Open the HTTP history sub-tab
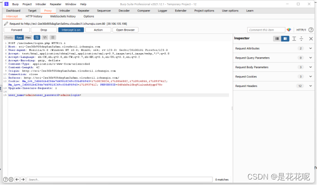This screenshot has width=317, height=185. (34, 16)
